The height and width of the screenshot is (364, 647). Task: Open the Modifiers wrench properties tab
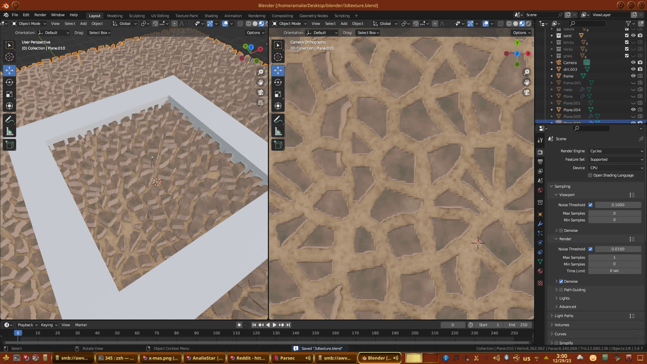(x=540, y=224)
